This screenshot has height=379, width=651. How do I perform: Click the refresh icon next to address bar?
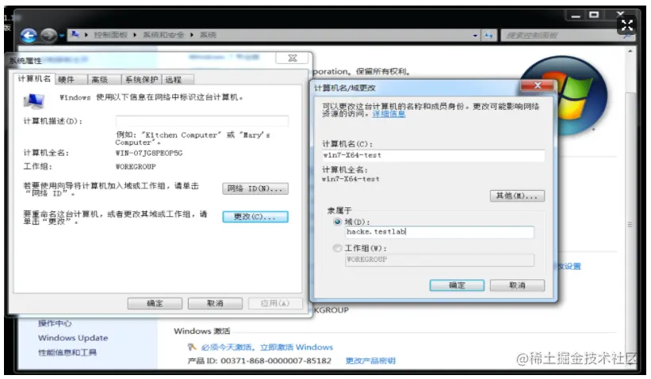coord(488,36)
